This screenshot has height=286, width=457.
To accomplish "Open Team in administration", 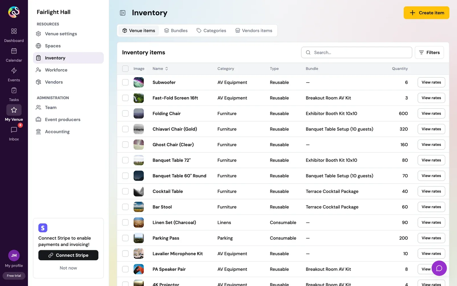I will click(x=68, y=108).
